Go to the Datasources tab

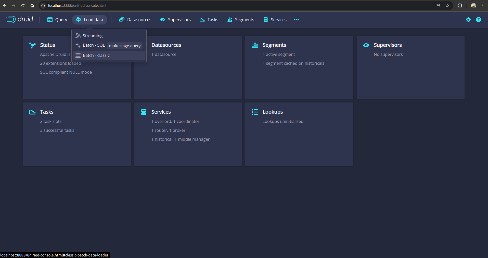click(x=135, y=20)
